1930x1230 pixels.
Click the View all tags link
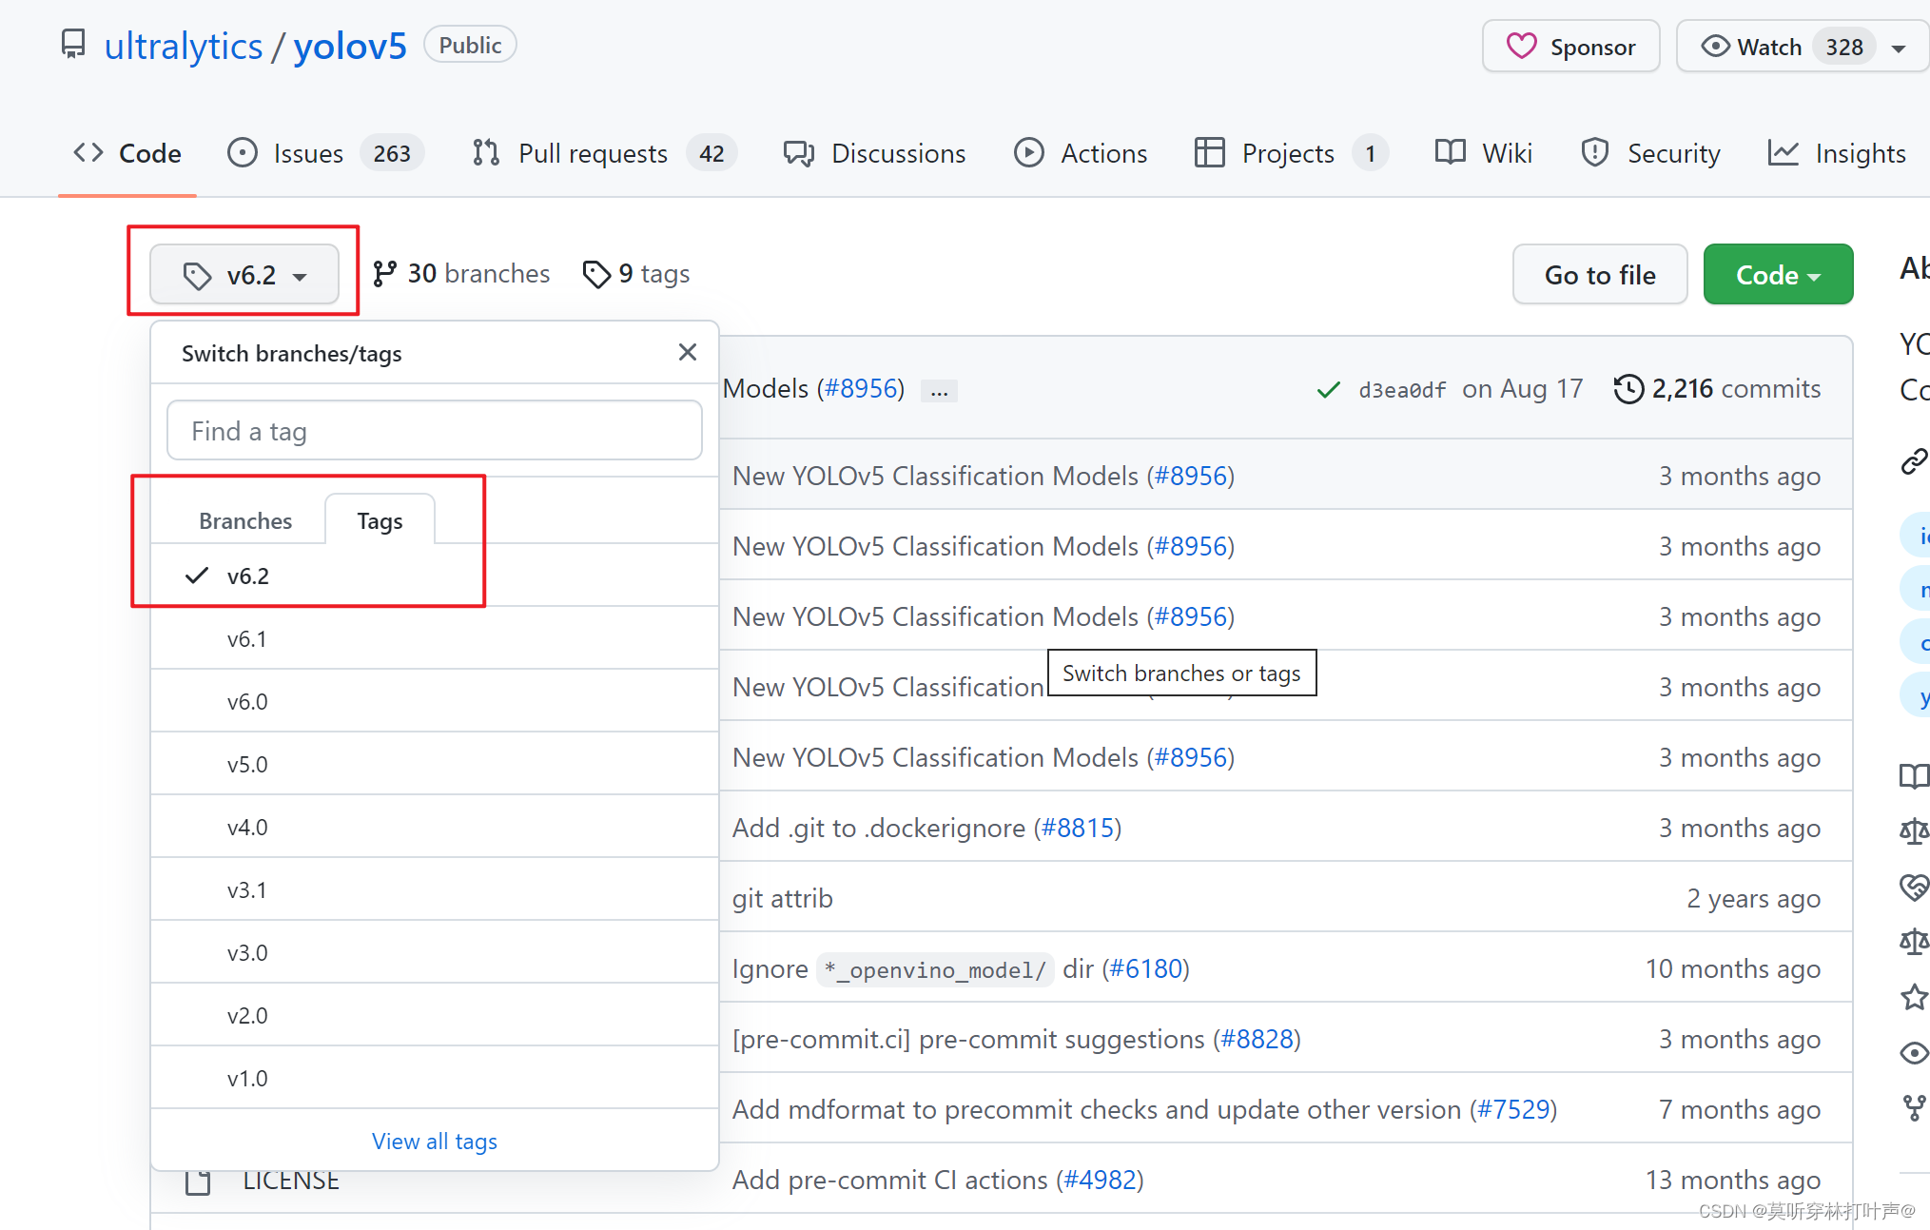tap(435, 1141)
